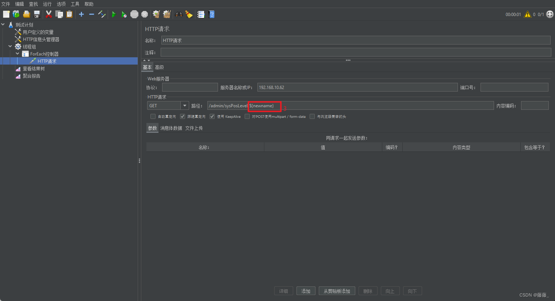Switch to the 文件上传 tab

tap(194, 128)
